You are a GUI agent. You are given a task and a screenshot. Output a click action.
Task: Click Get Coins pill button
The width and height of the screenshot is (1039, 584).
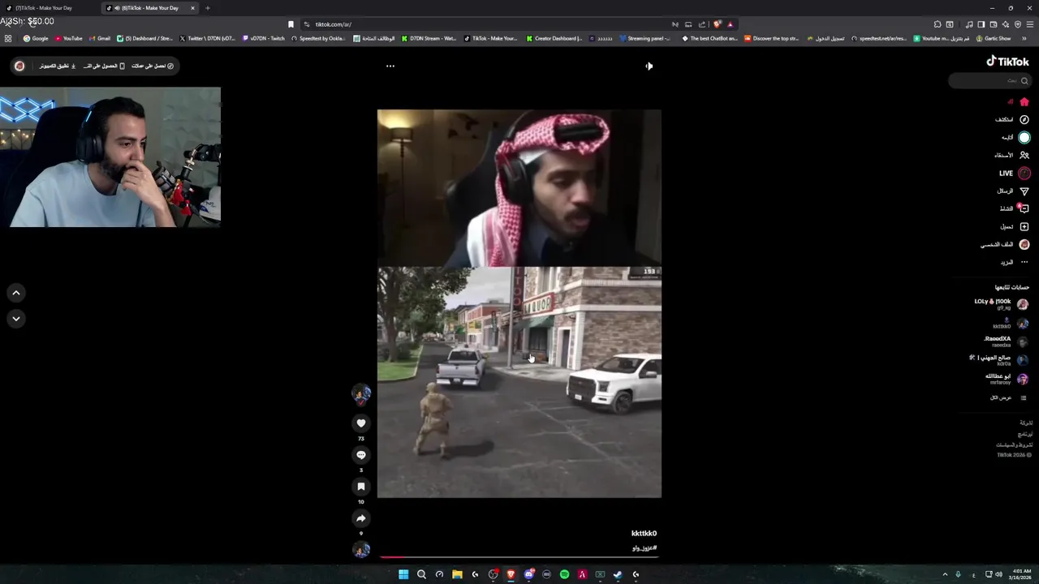[x=153, y=66]
